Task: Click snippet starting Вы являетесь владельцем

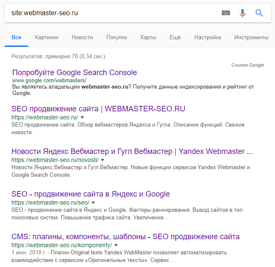Action: (x=133, y=90)
